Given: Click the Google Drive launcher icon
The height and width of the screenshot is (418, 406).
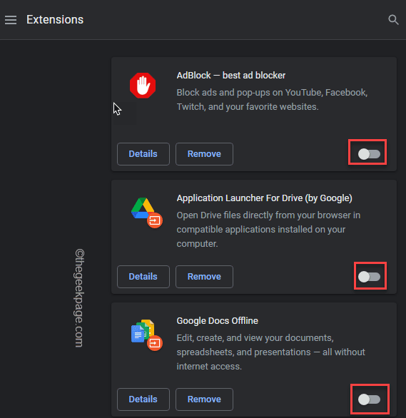Looking at the screenshot, I should point(146,213).
